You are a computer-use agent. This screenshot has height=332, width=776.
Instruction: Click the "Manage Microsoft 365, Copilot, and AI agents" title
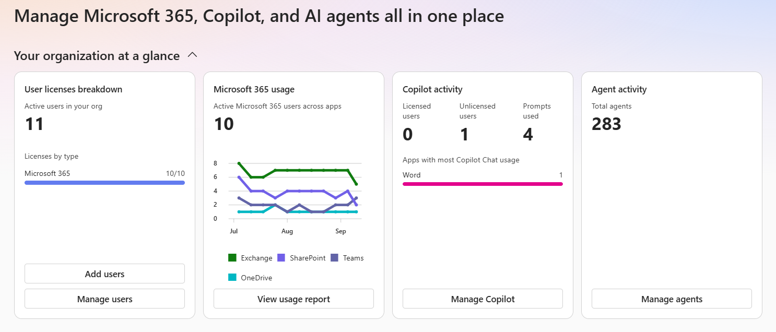(259, 16)
